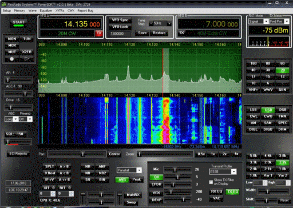The width and height of the screenshot is (293, 208).
Task: Click the red TX indicator for VFO A
Action: pos(99,33)
